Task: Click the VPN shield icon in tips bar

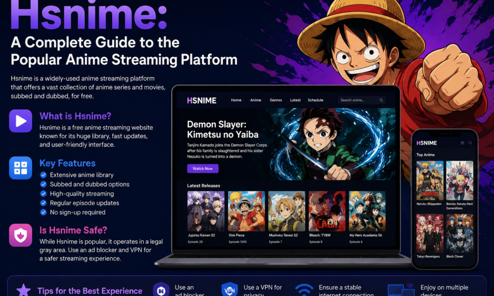Action: coord(229,290)
